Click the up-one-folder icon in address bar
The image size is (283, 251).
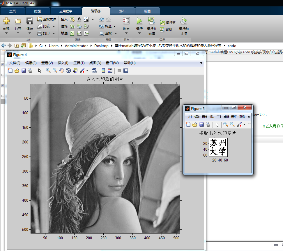pyautogui.click(x=17, y=46)
